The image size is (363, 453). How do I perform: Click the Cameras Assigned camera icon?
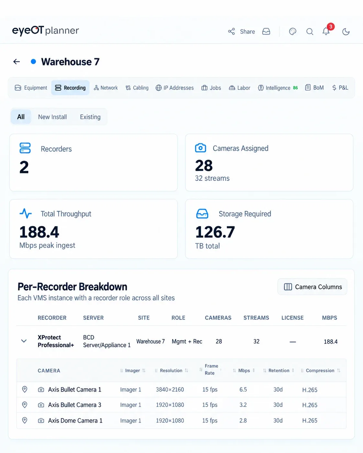click(201, 148)
